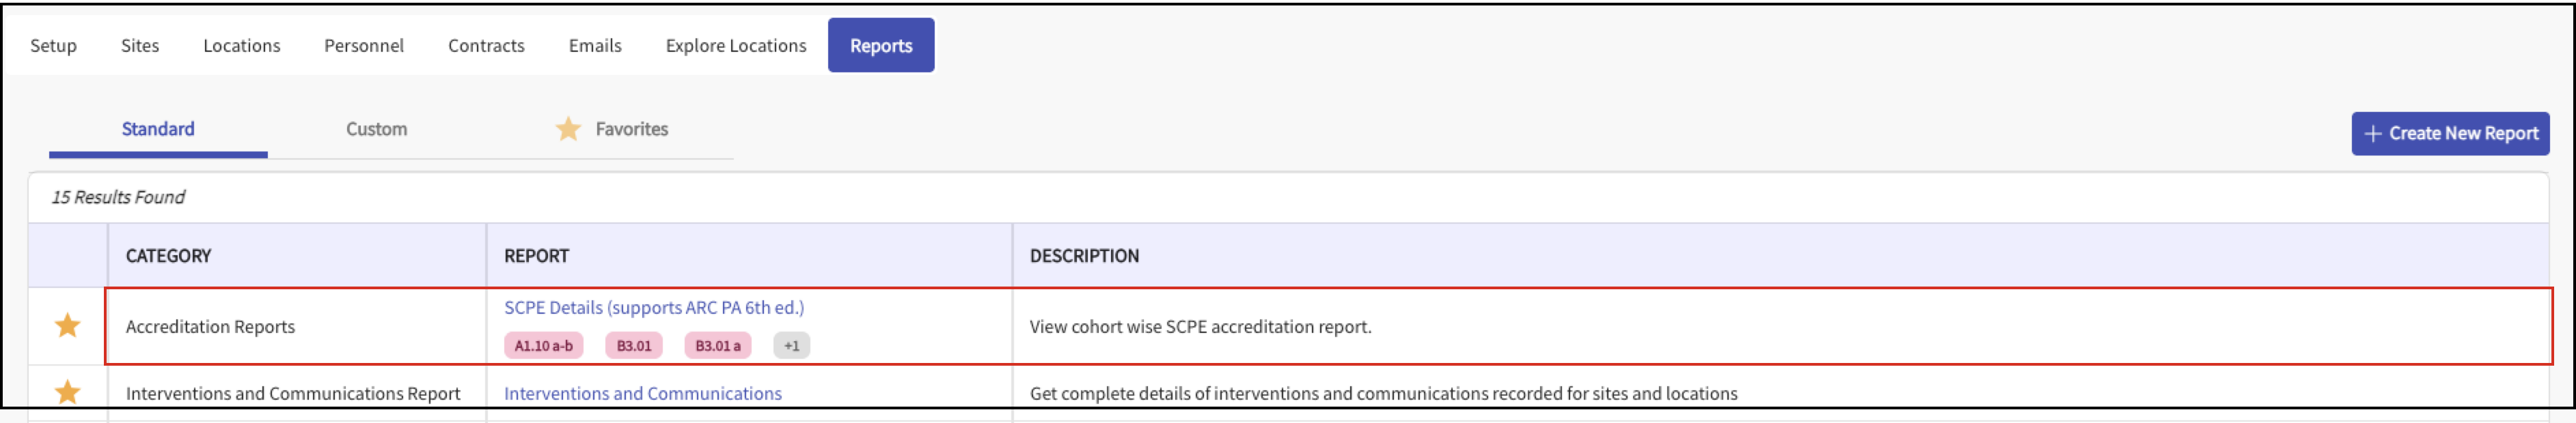
Task: Open the Explore Locations tab
Action: pos(736,46)
